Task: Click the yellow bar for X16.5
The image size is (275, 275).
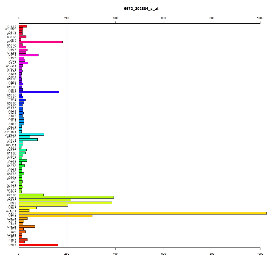Action: [43, 205]
